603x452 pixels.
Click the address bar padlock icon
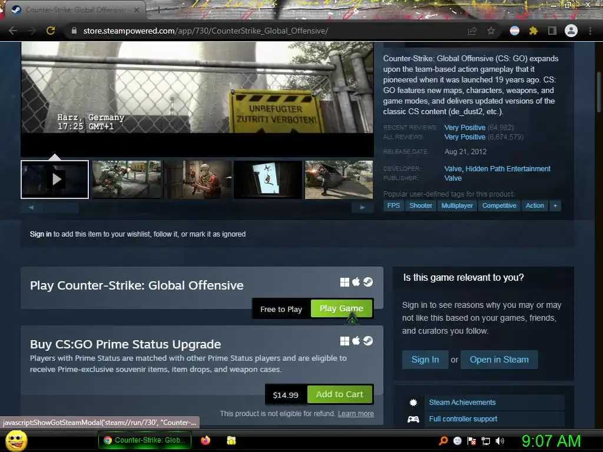[x=74, y=31]
